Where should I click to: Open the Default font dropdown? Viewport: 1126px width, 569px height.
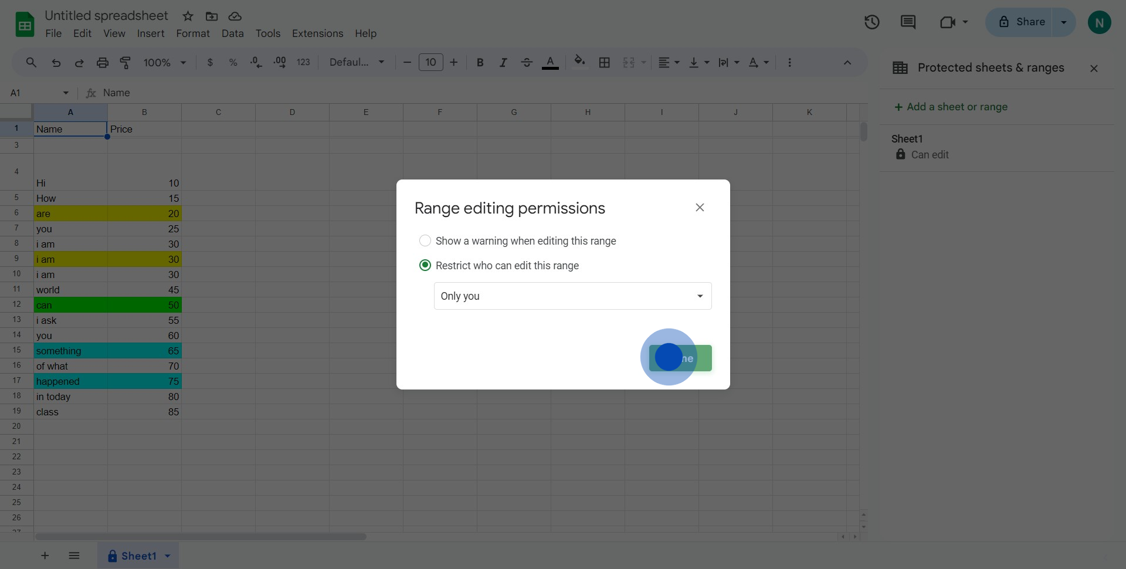click(x=357, y=62)
